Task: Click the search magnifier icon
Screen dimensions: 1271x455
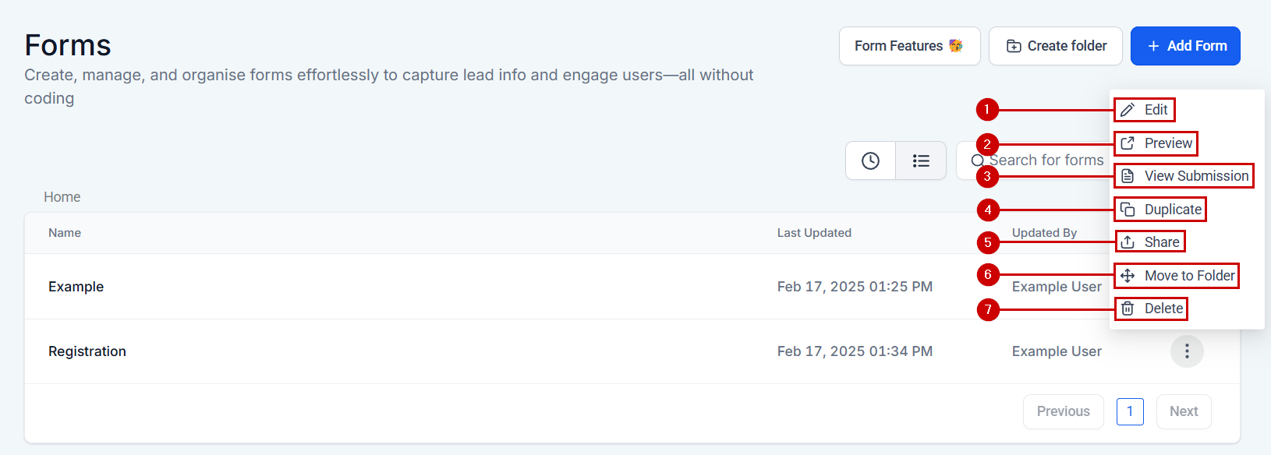Action: pyautogui.click(x=977, y=160)
